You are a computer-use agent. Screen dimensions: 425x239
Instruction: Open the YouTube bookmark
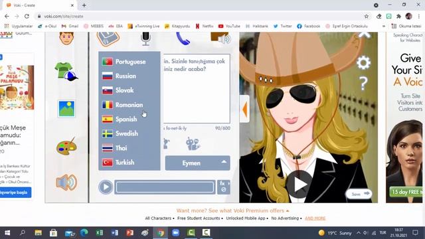click(x=229, y=27)
